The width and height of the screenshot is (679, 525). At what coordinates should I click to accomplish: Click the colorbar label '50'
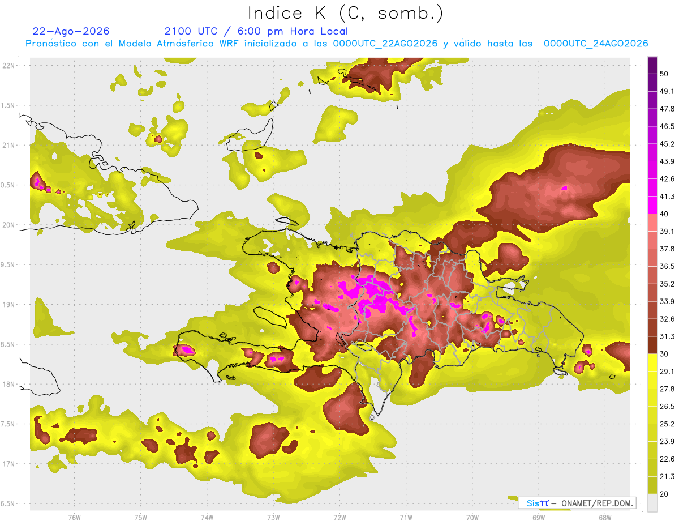point(665,74)
